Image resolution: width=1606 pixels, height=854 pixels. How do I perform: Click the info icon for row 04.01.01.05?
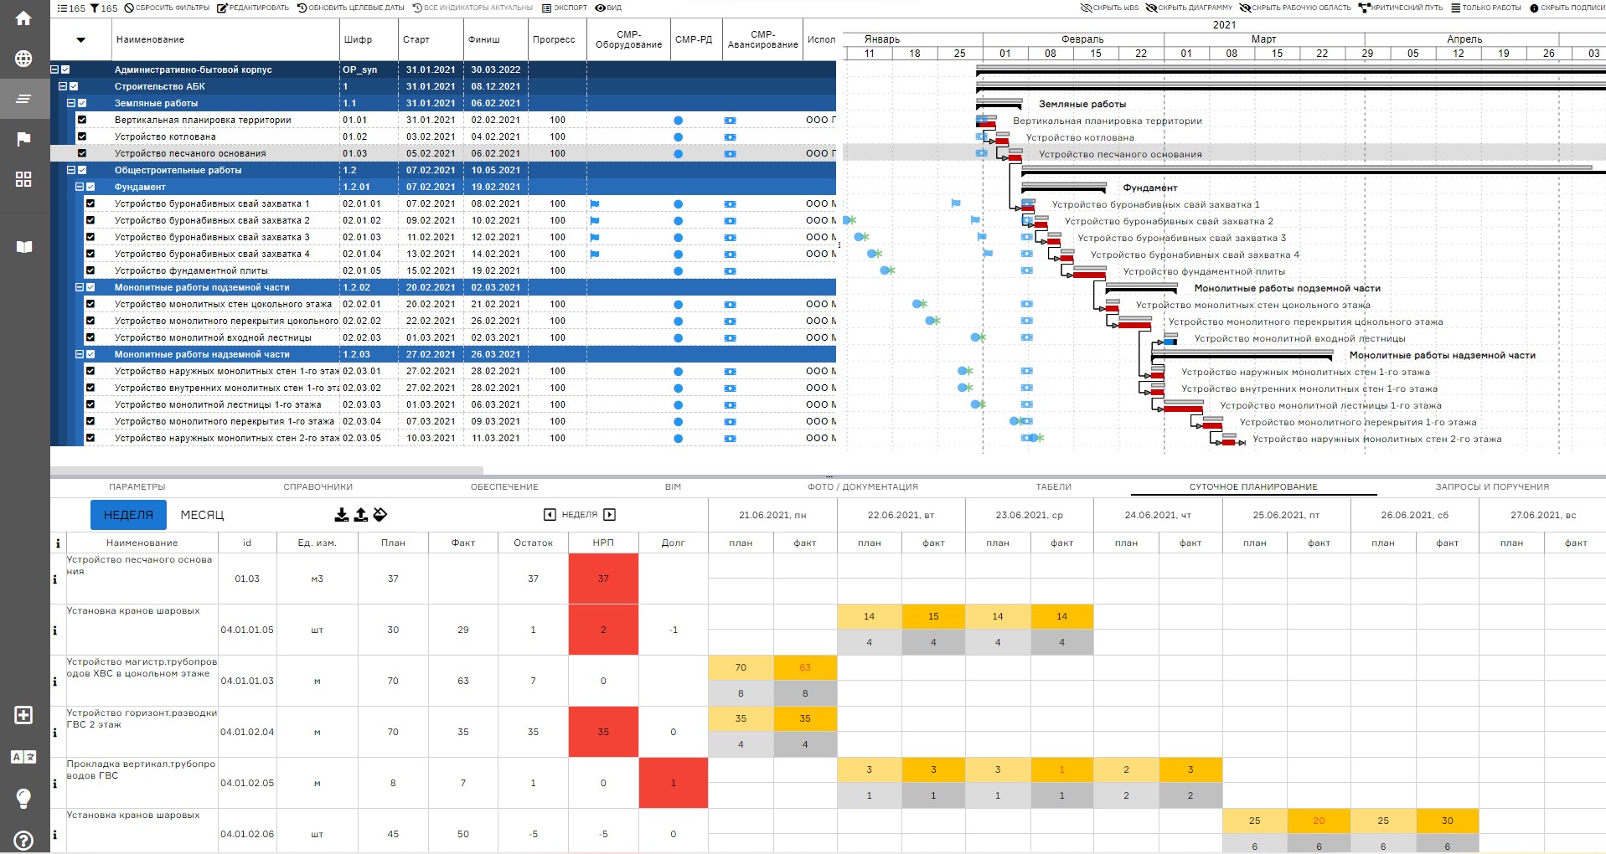click(x=55, y=630)
